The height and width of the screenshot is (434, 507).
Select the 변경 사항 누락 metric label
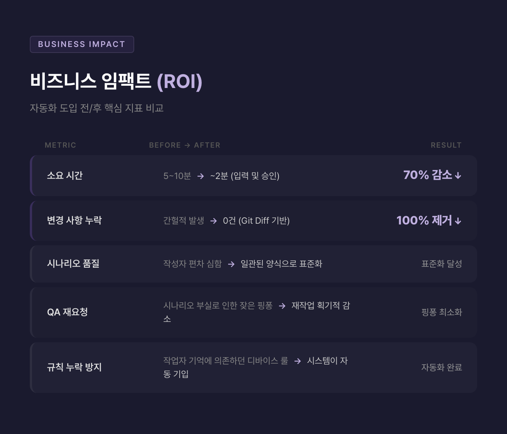coord(74,220)
